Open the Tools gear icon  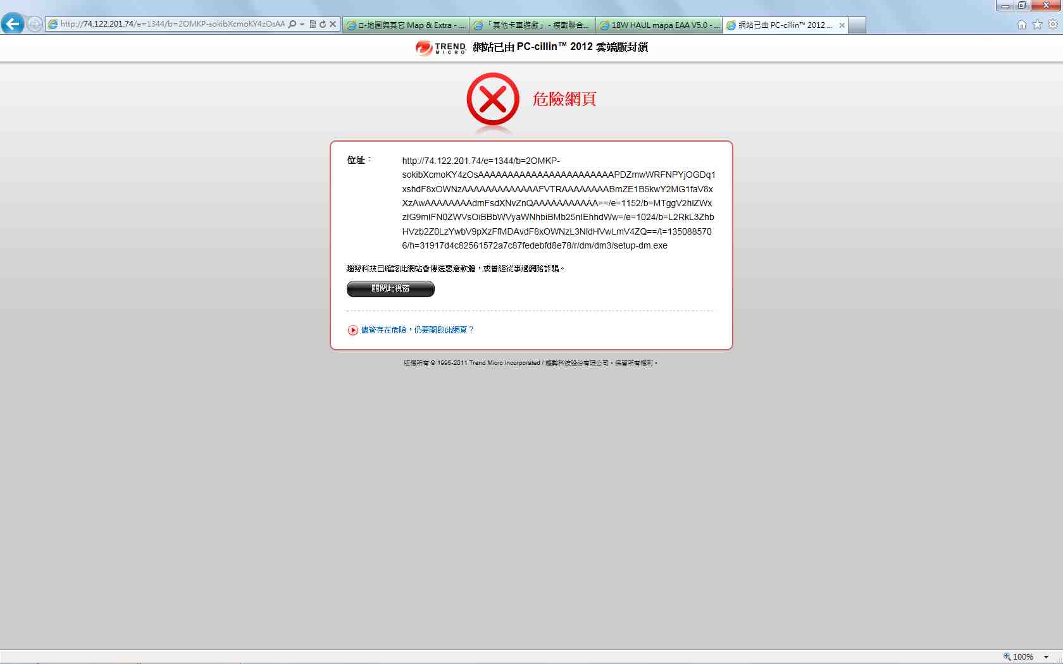pos(1052,25)
